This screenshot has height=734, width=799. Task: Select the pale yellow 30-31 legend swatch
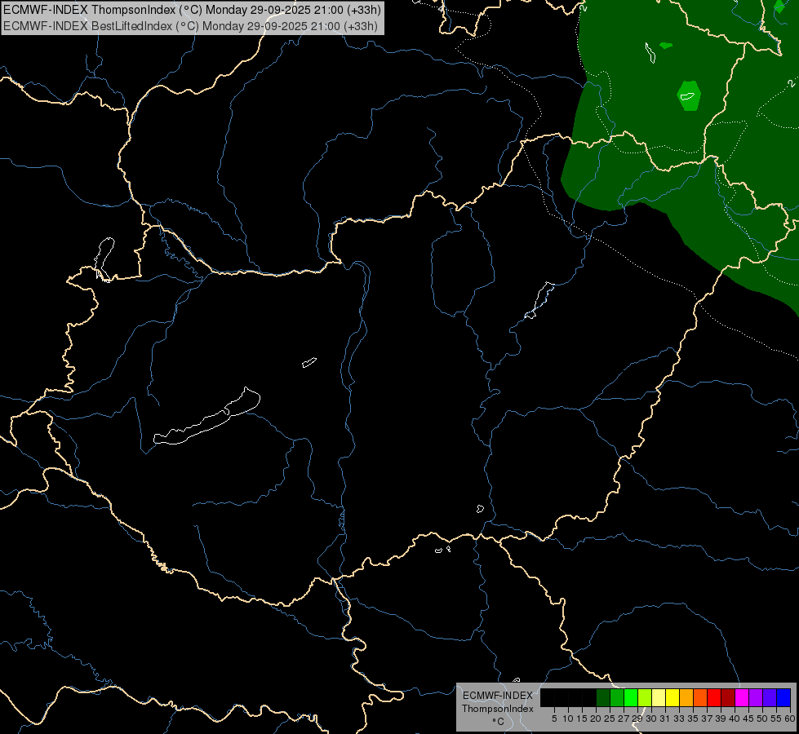pos(659,697)
